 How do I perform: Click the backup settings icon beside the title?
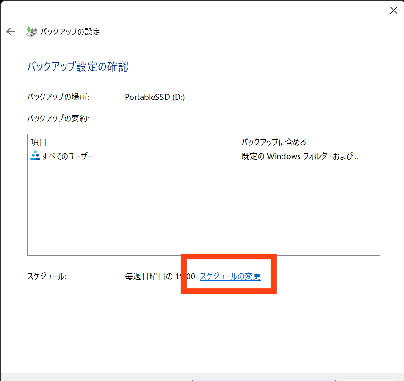tap(31, 32)
